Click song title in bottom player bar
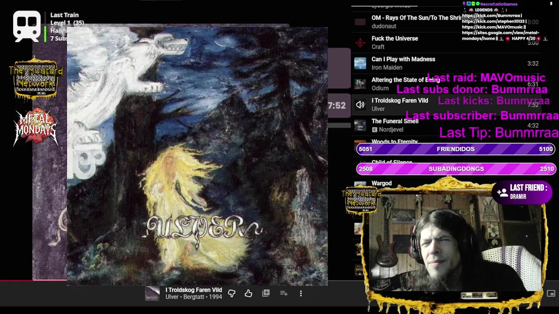Screen dimensions: 559x314 (x=193, y=290)
